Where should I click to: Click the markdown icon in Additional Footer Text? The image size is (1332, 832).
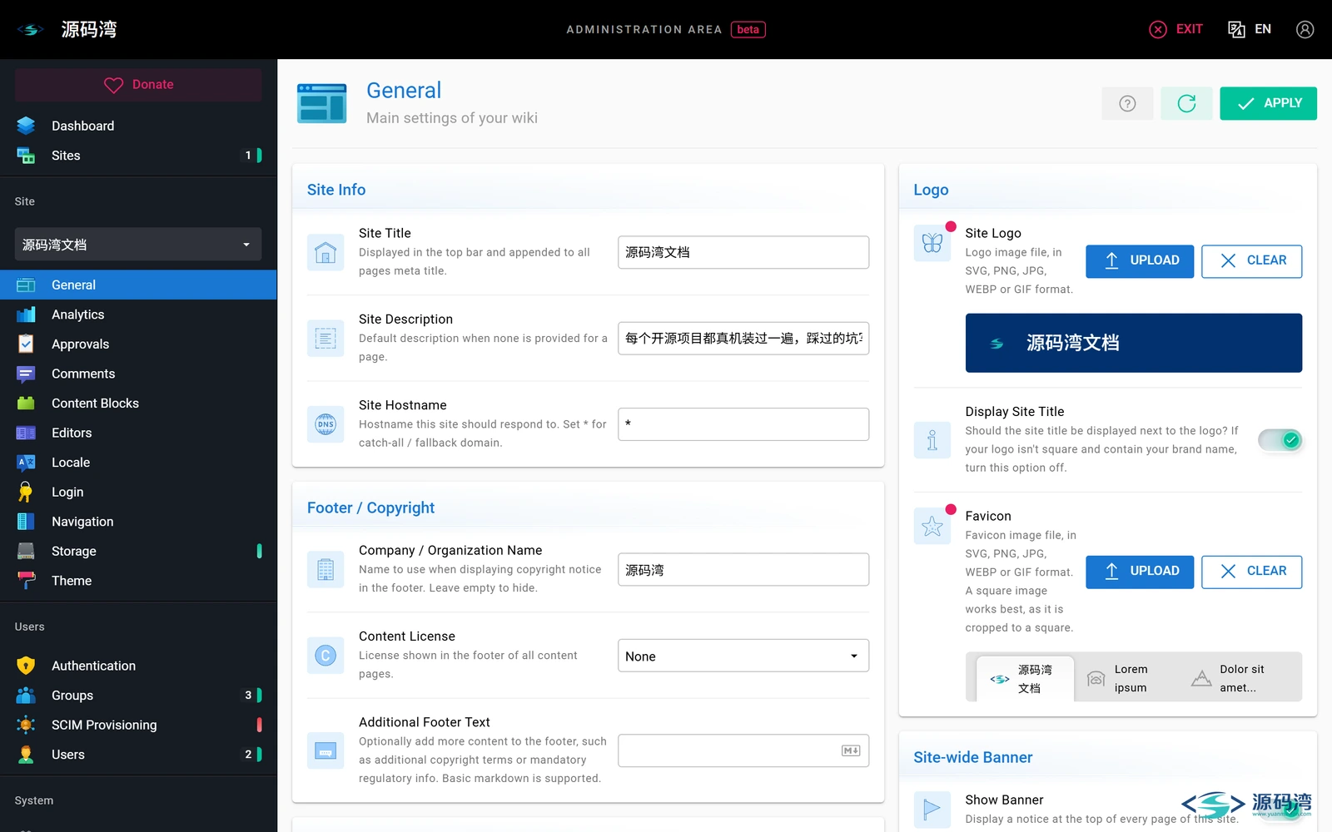tap(851, 750)
